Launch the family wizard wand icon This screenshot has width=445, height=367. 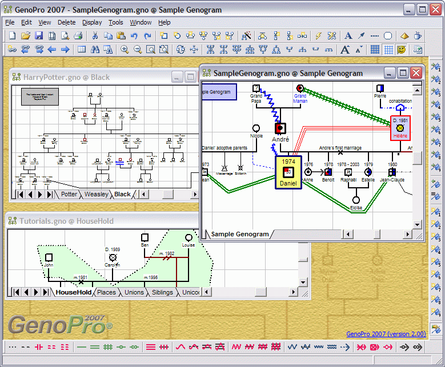tap(246, 36)
